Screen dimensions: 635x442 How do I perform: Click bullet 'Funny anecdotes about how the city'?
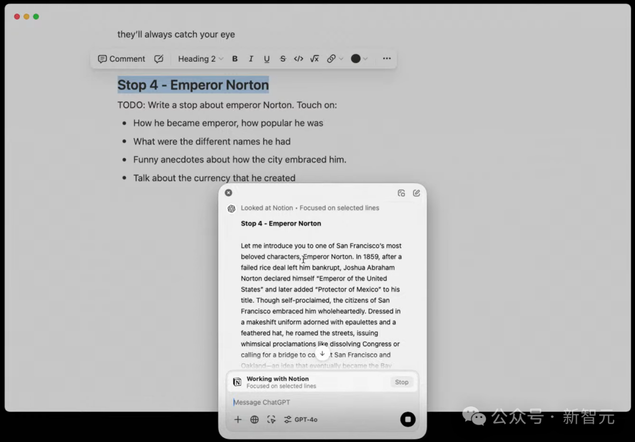pos(240,159)
